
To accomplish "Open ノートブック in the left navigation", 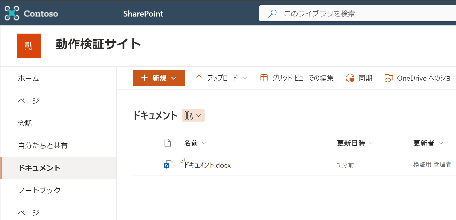I will [x=39, y=190].
